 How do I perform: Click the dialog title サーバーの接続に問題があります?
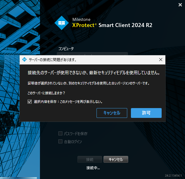(53, 60)
